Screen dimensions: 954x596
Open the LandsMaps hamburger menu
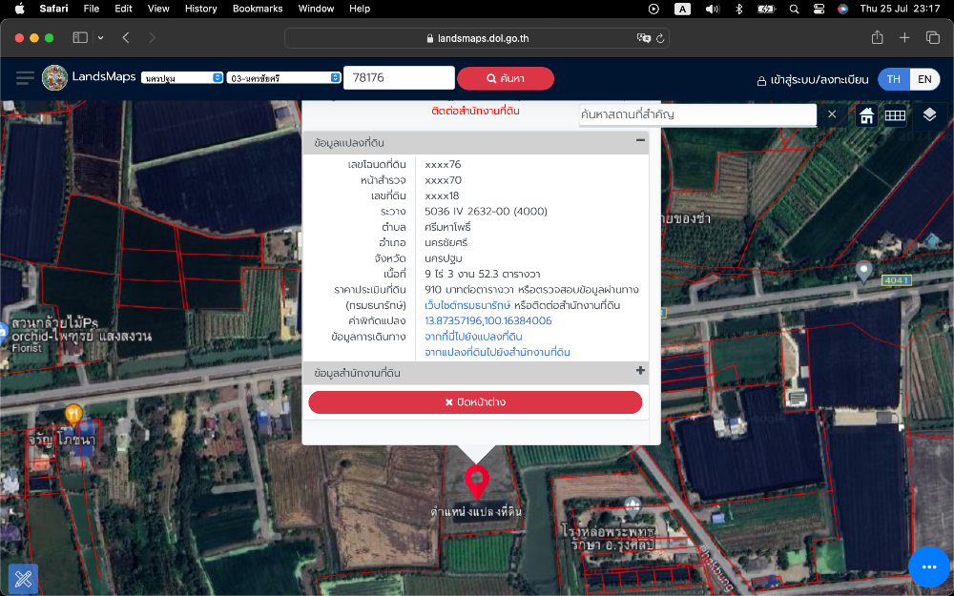click(25, 78)
